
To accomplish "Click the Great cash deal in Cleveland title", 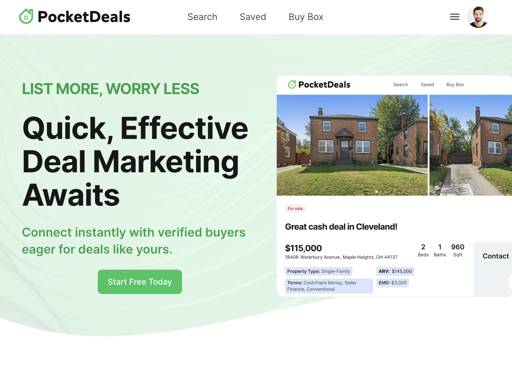I will [341, 227].
